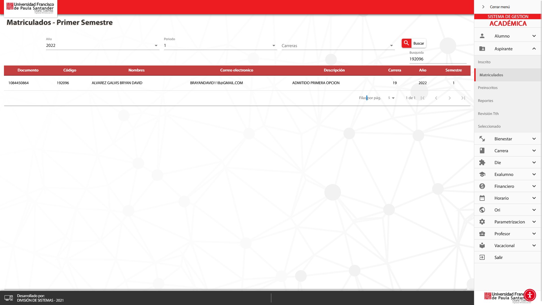Image resolution: width=542 pixels, height=305 pixels.
Task: Click the red search magnifier icon
Action: tap(406, 43)
